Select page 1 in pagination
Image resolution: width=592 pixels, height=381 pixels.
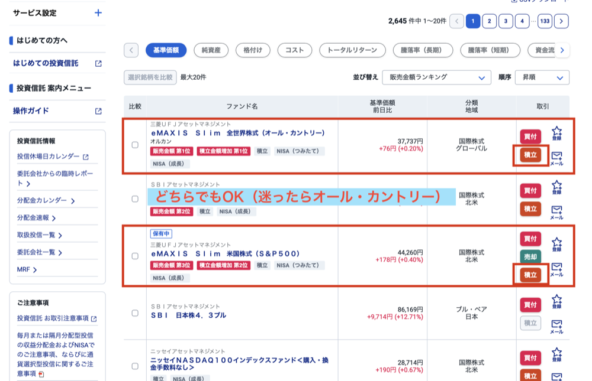(x=472, y=21)
